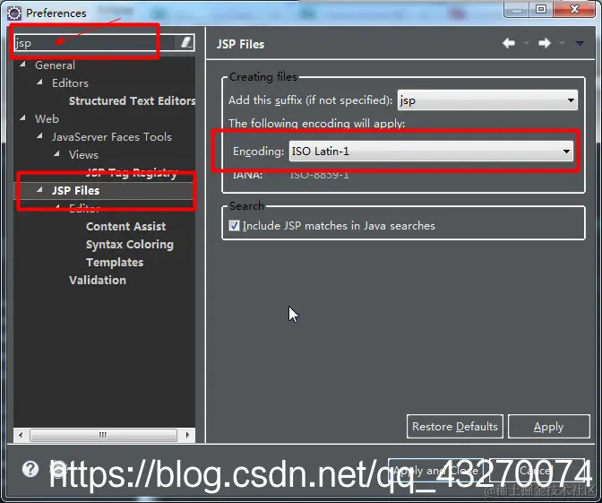The width and height of the screenshot is (602, 503).
Task: Select the JSP Files preference page
Action: click(75, 191)
